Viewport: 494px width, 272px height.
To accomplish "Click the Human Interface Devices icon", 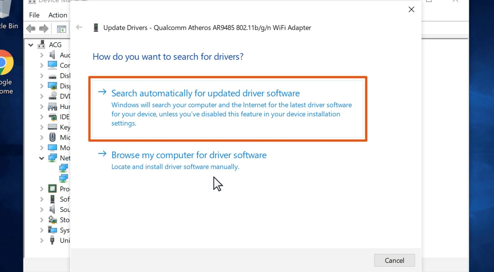I will click(52, 107).
